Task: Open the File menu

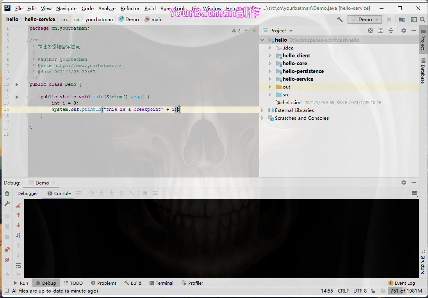Action: pos(19,9)
